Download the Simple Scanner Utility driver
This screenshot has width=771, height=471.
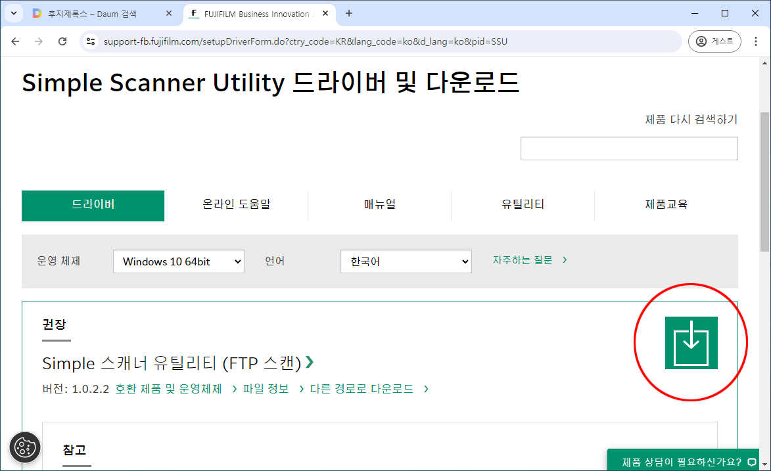click(x=691, y=343)
